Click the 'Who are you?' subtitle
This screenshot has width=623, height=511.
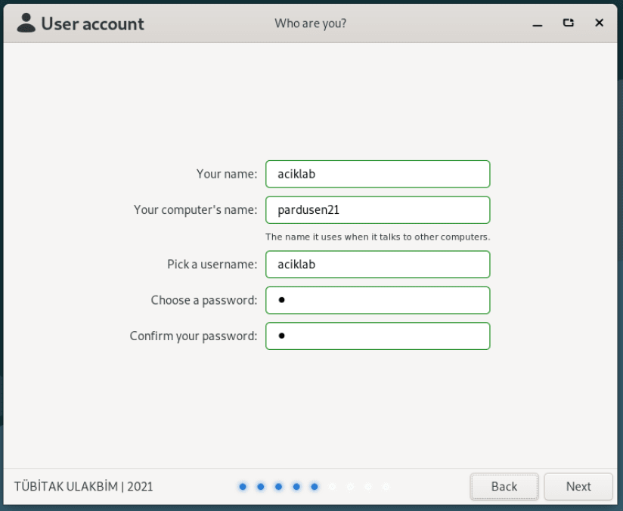(x=310, y=23)
